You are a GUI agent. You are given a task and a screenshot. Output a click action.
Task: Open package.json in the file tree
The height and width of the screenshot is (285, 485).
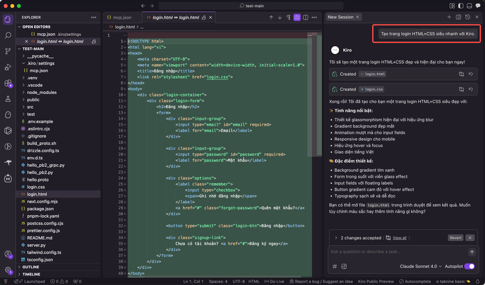pyautogui.click(x=40, y=209)
